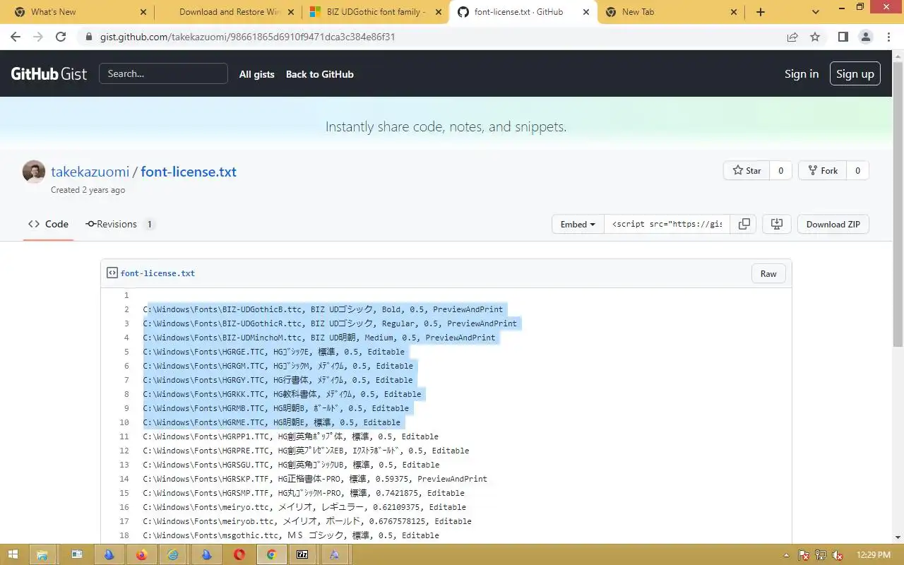Open the Action Center flag tray icon
Viewport: 904px width, 565px height.
click(804, 555)
